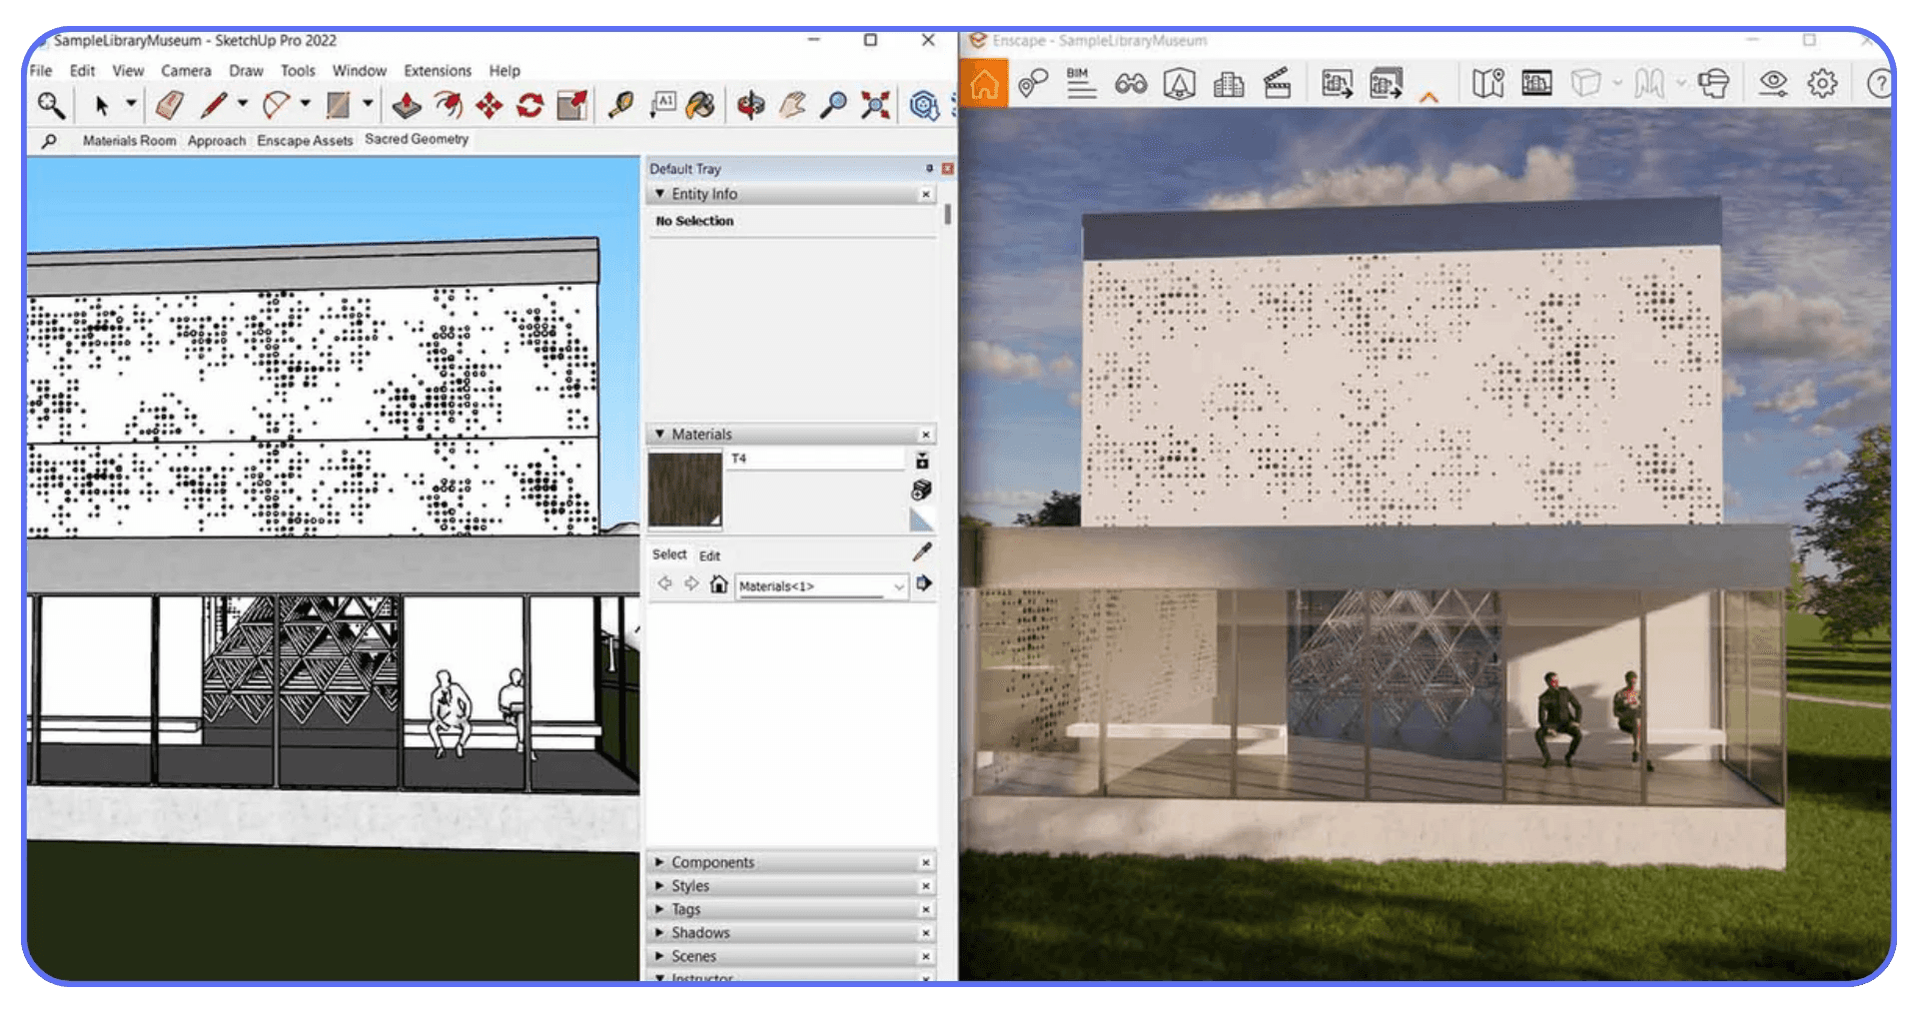Activate the Rotate tool
This screenshot has height=1015, width=1918.
[x=530, y=105]
